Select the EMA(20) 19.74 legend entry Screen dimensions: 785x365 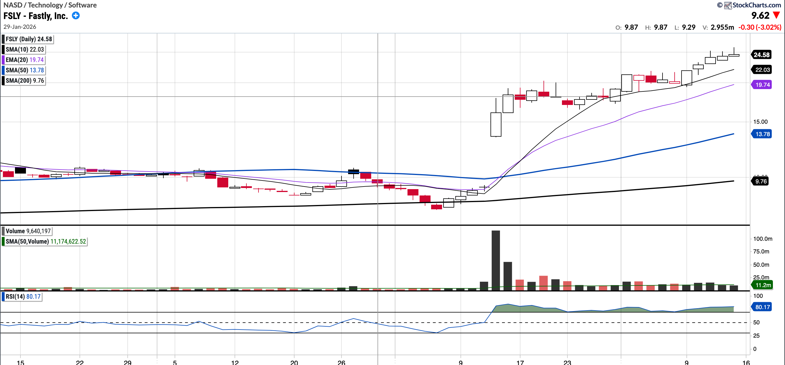[x=24, y=60]
